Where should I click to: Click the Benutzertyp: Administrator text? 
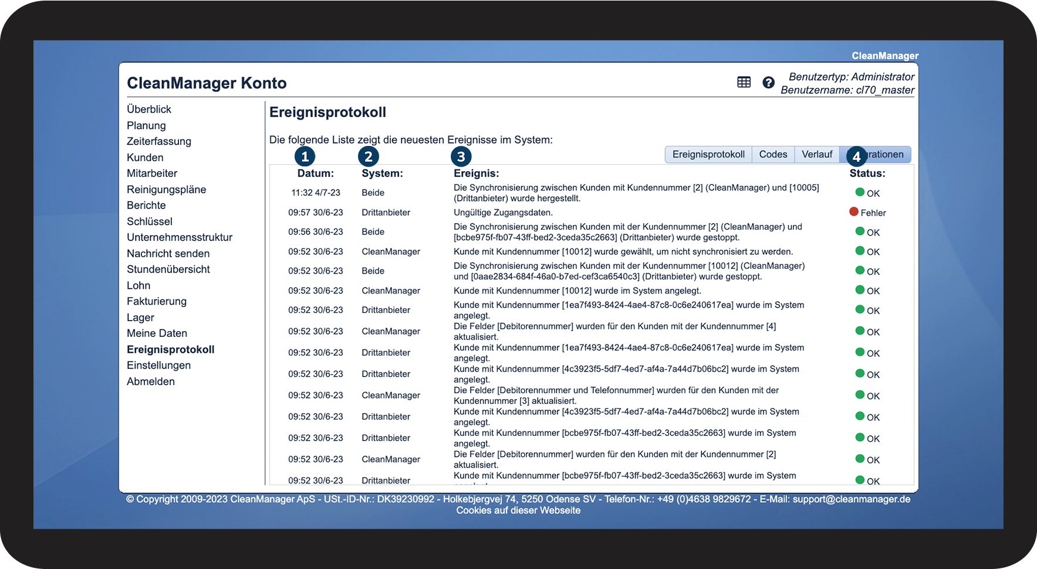coord(852,77)
